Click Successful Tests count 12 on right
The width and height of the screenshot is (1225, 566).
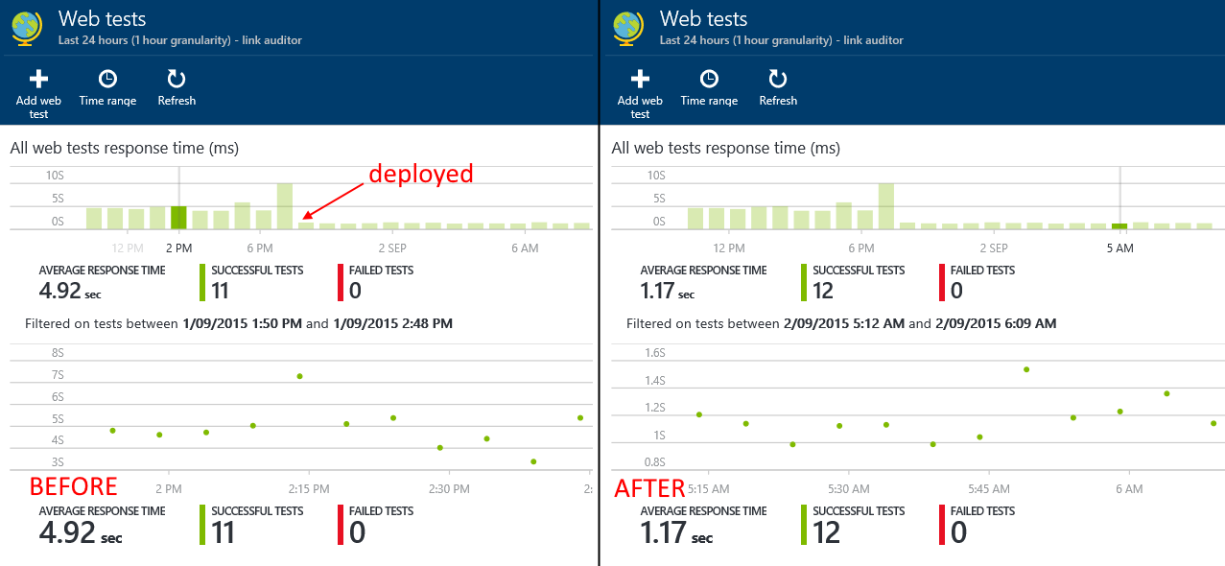pos(823,291)
